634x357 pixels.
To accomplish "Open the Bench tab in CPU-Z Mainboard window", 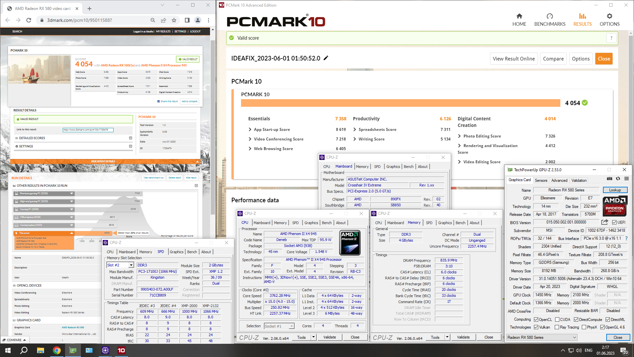I will (x=408, y=167).
